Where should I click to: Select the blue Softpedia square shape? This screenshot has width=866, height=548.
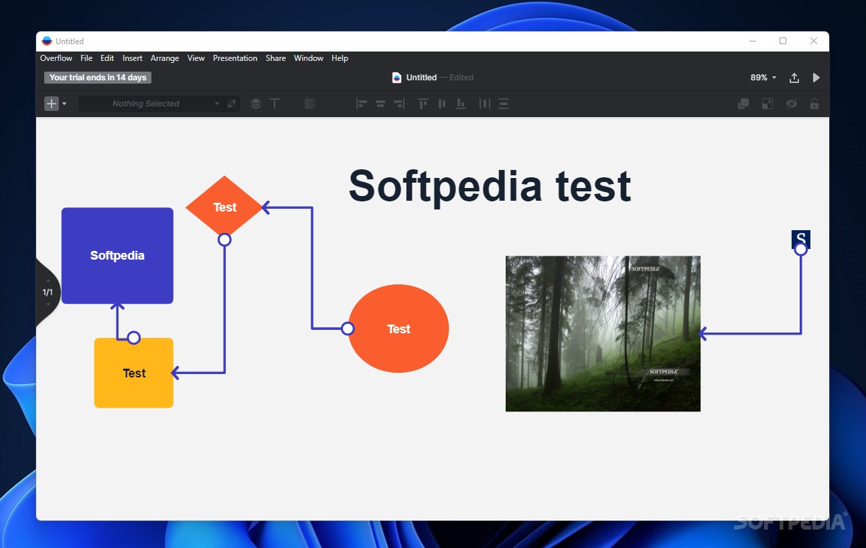(117, 256)
